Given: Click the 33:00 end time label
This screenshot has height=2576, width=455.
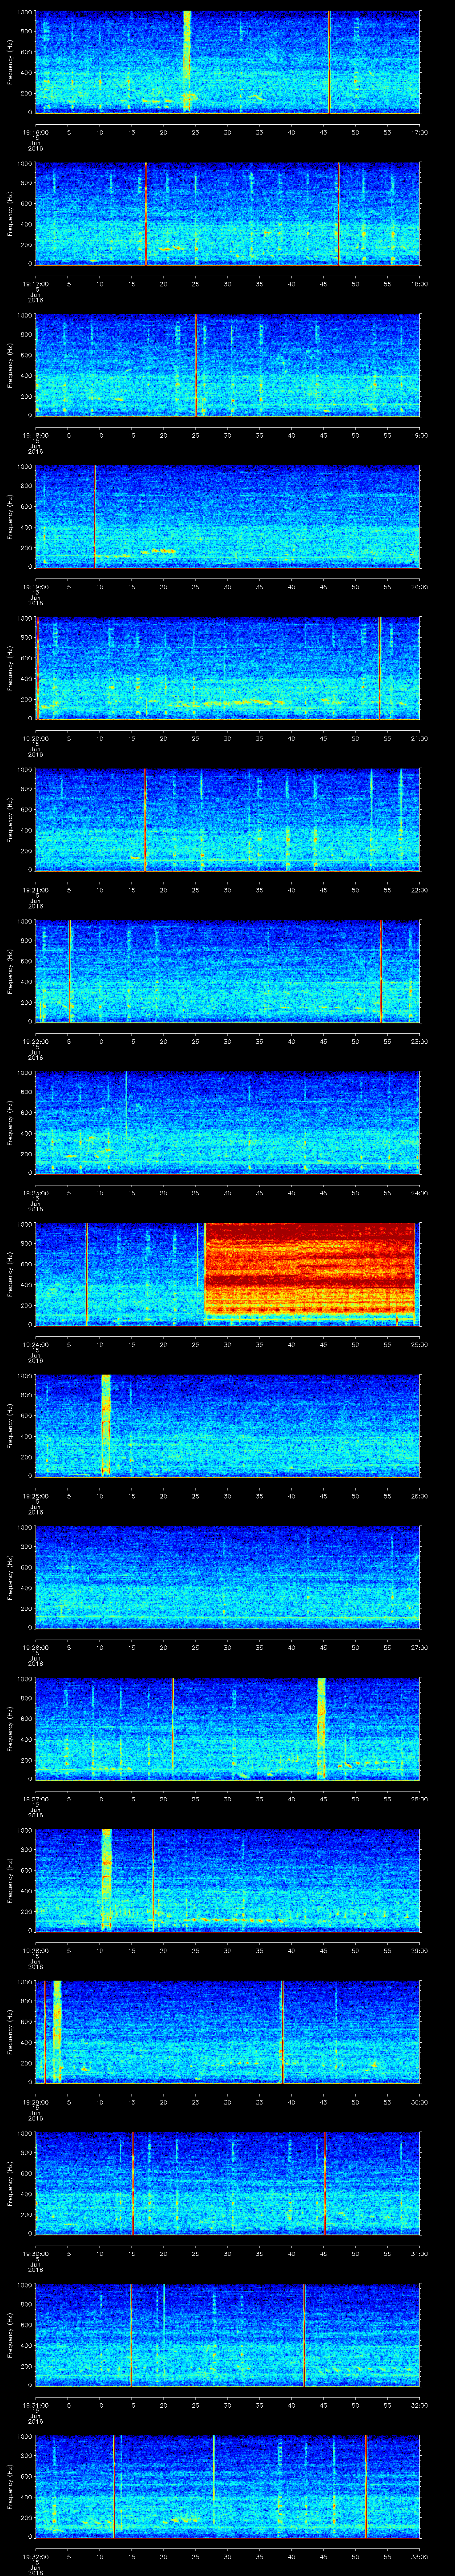Looking at the screenshot, I should point(419,2556).
